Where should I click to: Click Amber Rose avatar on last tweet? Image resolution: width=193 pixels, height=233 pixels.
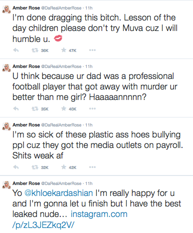click(x=6, y=185)
